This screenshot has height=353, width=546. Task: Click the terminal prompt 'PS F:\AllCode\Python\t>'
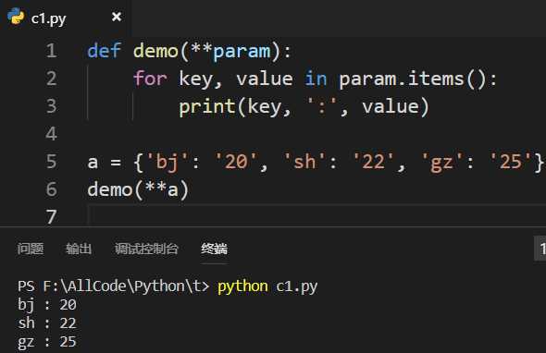pos(114,286)
